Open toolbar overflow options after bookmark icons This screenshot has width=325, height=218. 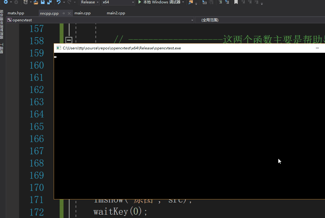click(x=262, y=4)
